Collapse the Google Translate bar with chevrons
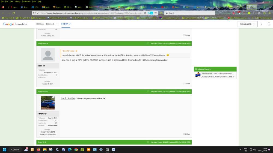This screenshot has height=153, width=273. point(269,24)
